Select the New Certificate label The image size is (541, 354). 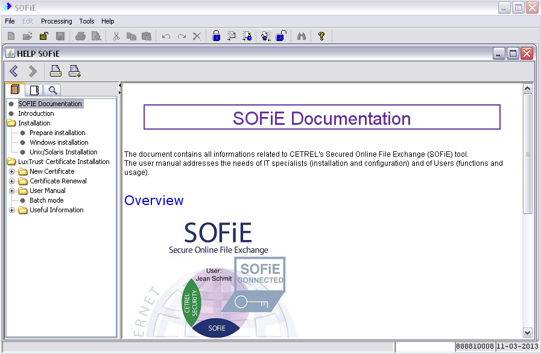(x=52, y=171)
